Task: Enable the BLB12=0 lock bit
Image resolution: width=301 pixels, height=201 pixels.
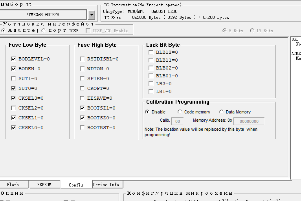Action: (x=151, y=52)
